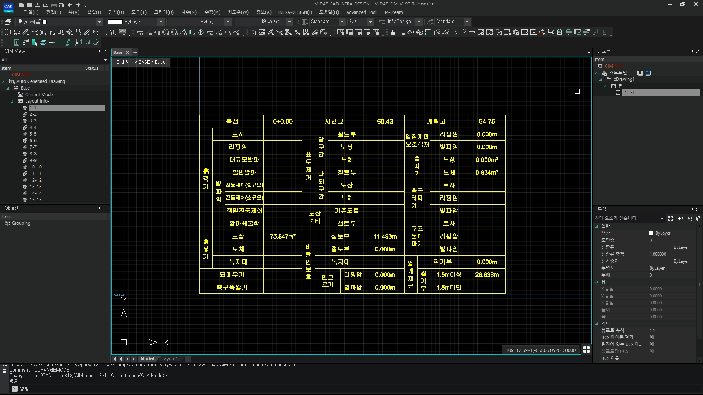This screenshot has width=703, height=395.
Task: Click the Open folder icon in quick access
Action: click(29, 5)
